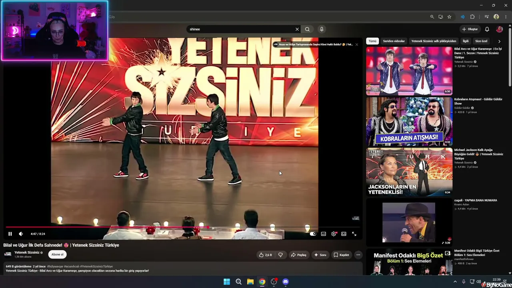Open the more actions three-dot menu
This screenshot has height=288, width=512.
358,255
